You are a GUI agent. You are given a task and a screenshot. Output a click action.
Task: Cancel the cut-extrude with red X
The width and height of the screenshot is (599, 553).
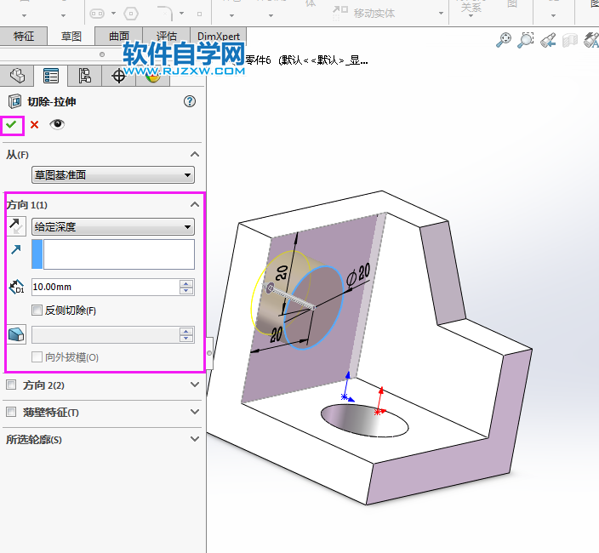(34, 125)
